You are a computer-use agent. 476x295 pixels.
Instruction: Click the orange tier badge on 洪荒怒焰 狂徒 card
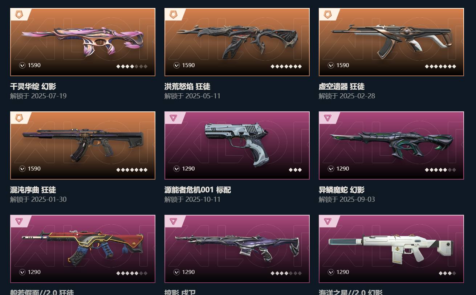(x=173, y=15)
